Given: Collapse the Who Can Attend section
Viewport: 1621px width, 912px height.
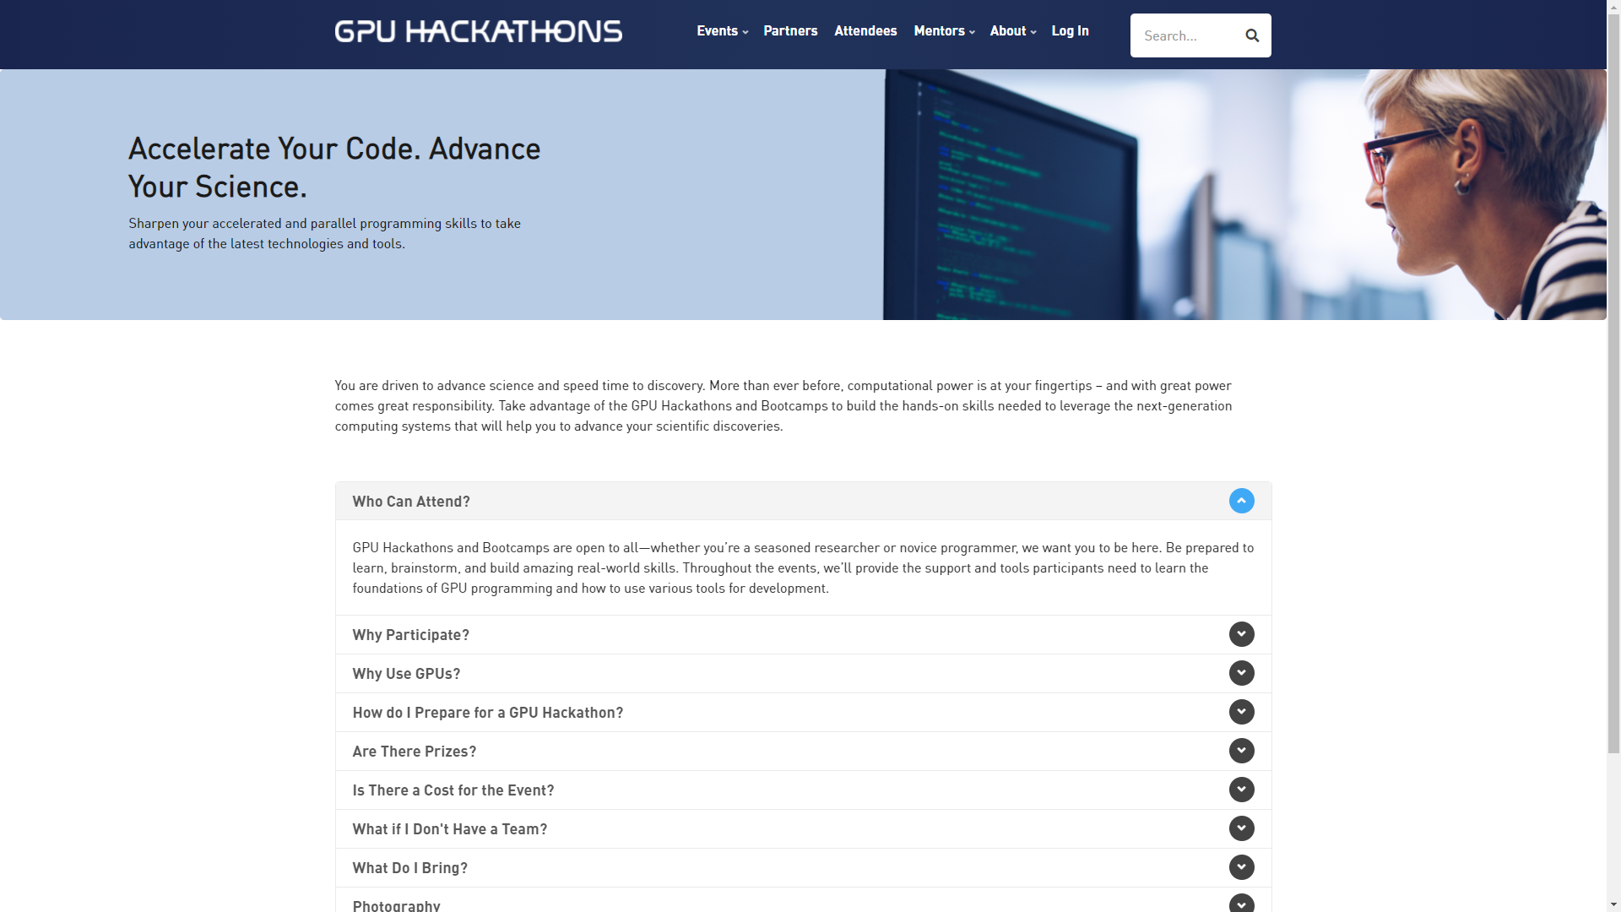Looking at the screenshot, I should click(x=1241, y=500).
